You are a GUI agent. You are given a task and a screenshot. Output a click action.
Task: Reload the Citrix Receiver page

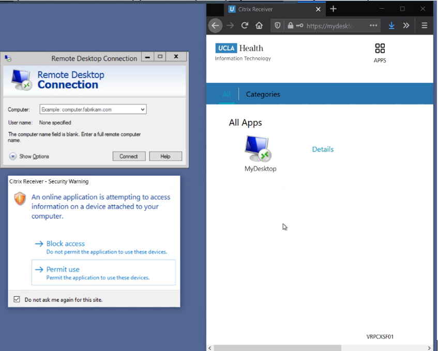pyautogui.click(x=245, y=26)
